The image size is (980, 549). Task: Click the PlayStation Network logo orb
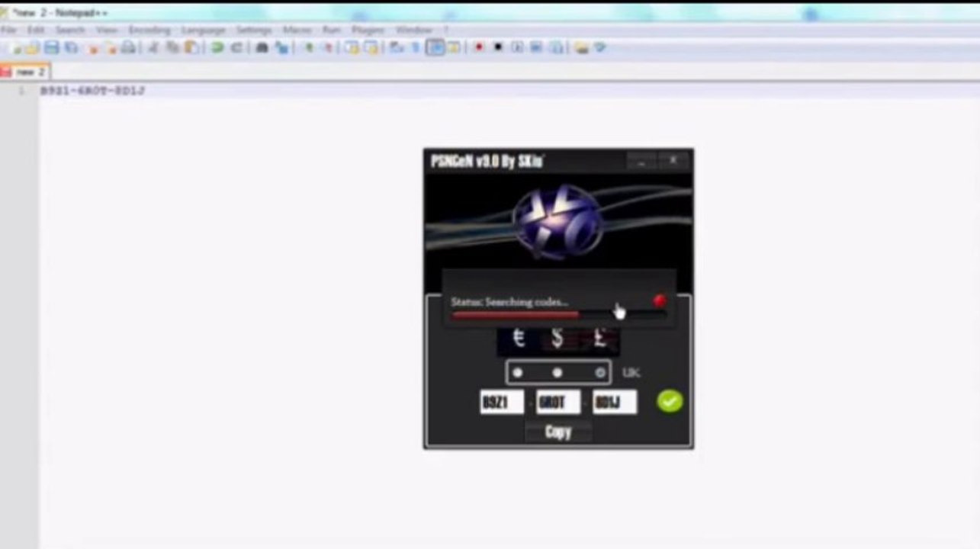(x=557, y=223)
